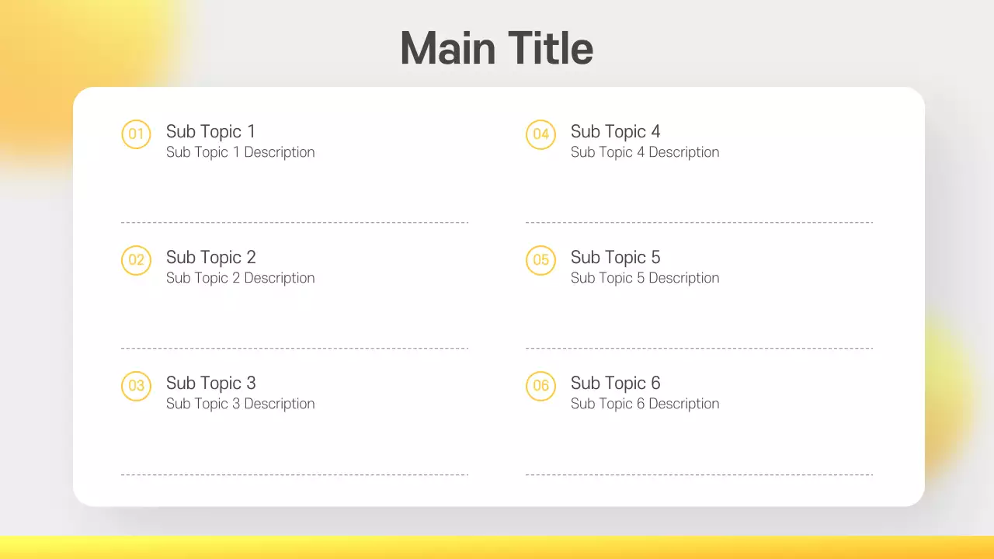Image resolution: width=994 pixels, height=559 pixels.
Task: Pick the 06 numbered circle icon
Action: click(540, 386)
